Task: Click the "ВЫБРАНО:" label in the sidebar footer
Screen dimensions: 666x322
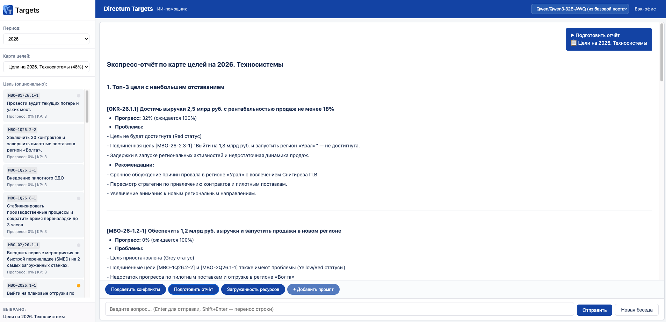Action: click(14, 309)
